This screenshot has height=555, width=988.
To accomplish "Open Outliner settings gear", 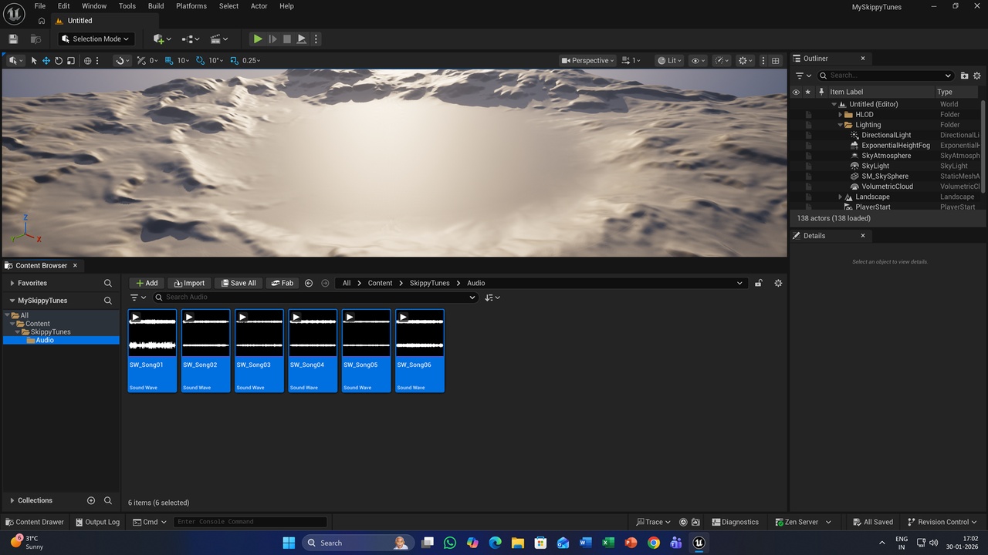I will (976, 76).
